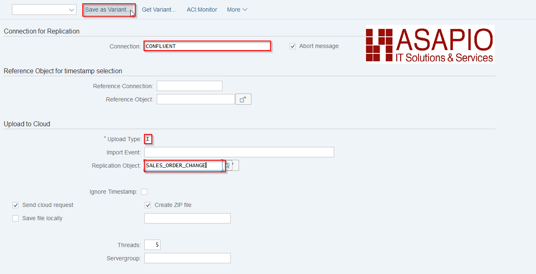Screen dimensions: 536x274
Task: Expand the More menu
Action: [237, 10]
